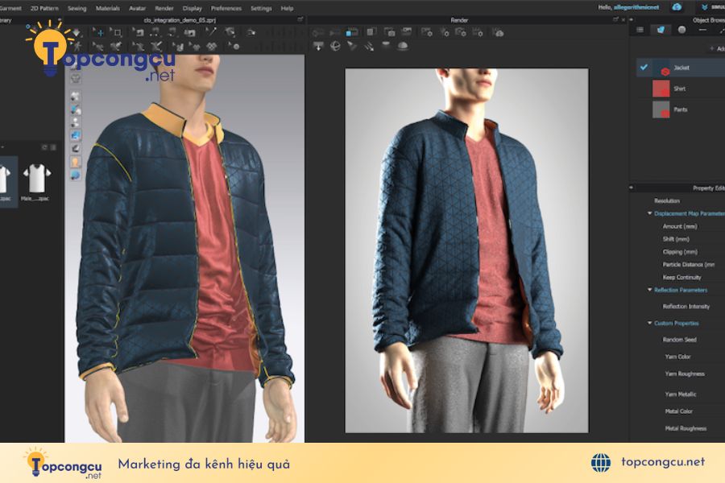The image size is (725, 483).
Task: Collapse the Reflection Parameters section
Action: pyautogui.click(x=649, y=290)
